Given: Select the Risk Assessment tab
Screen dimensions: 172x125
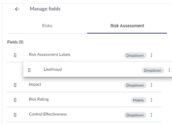Looking at the screenshot, I should pyautogui.click(x=127, y=26).
